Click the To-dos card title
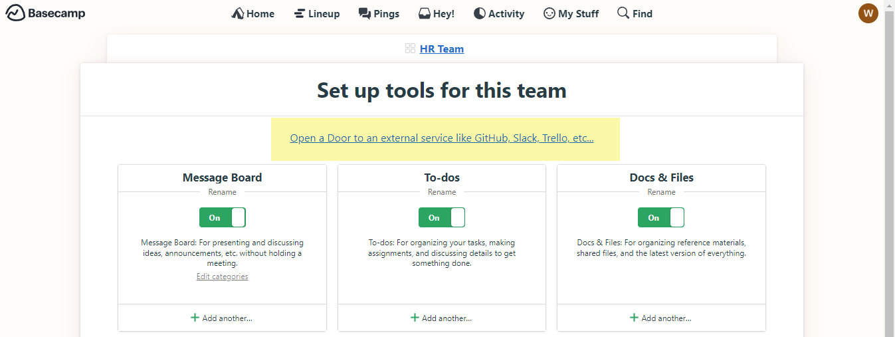 (x=442, y=177)
